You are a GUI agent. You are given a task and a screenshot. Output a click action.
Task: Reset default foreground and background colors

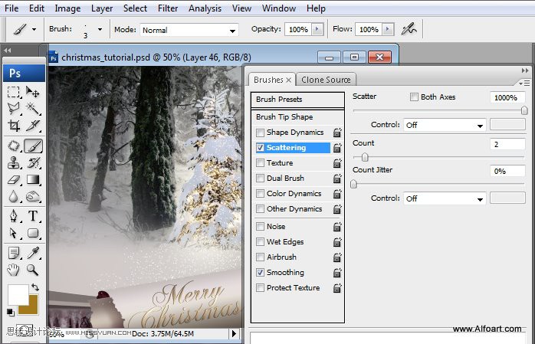click(10, 312)
